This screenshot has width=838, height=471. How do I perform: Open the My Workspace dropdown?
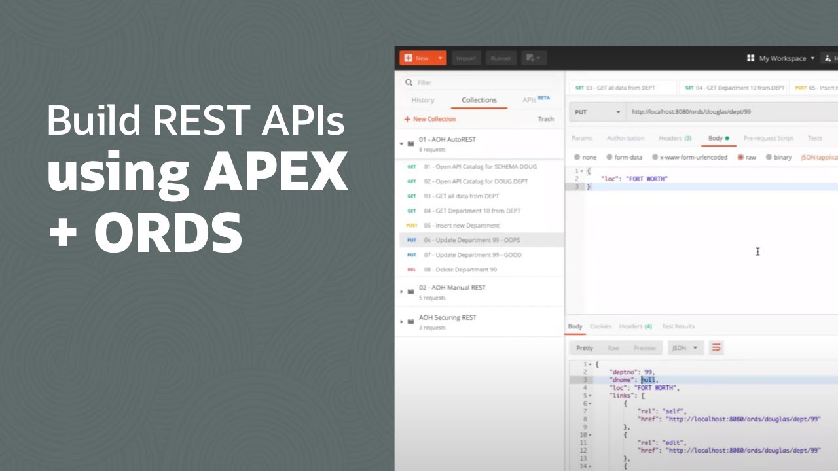point(780,58)
